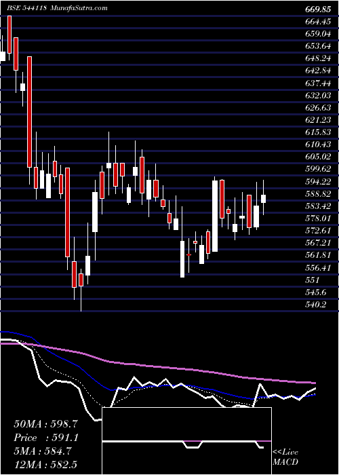Click the 621.23 price axis label
The width and height of the screenshot is (339, 475).
tap(318, 120)
